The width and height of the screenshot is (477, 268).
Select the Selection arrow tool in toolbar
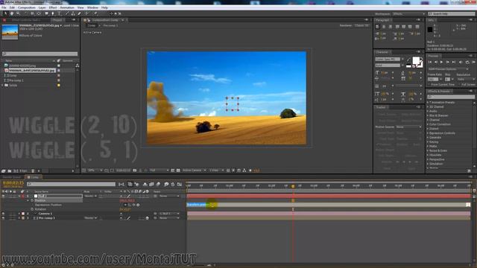5,13
